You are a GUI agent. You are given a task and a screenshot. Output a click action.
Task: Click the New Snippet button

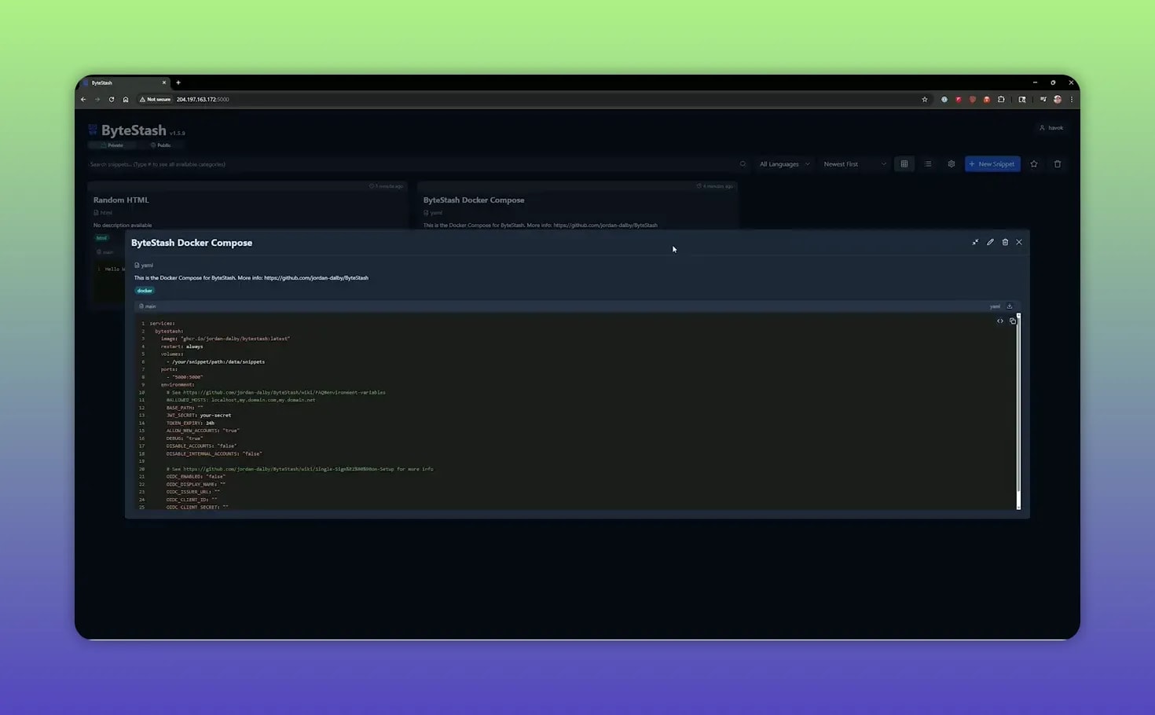click(992, 164)
